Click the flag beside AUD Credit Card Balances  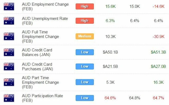coord(9,52)
